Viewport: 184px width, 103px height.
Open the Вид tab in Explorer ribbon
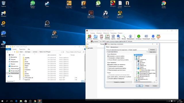pyautogui.click(x=29, y=49)
